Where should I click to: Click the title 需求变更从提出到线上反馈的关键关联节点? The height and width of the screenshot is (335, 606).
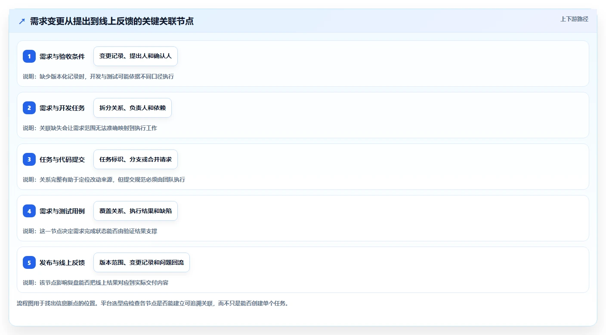pos(112,21)
